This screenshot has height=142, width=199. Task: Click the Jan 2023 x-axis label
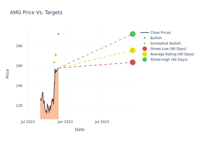pyautogui.click(x=65, y=122)
